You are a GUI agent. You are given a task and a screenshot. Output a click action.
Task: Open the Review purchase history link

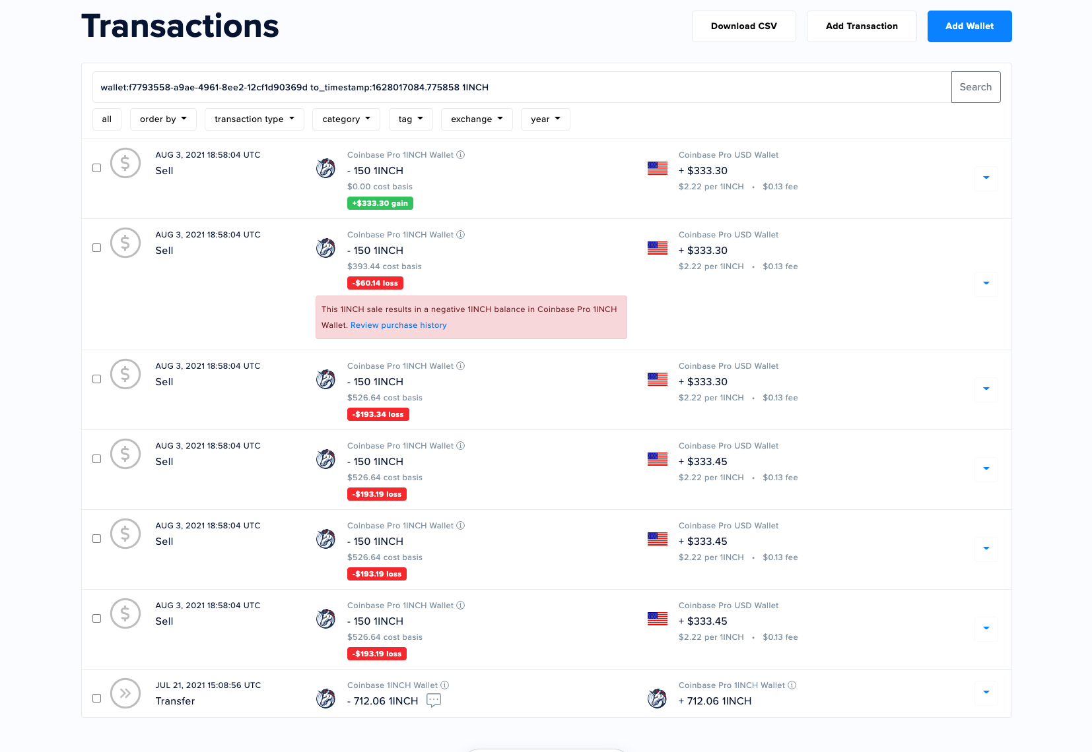(x=399, y=325)
